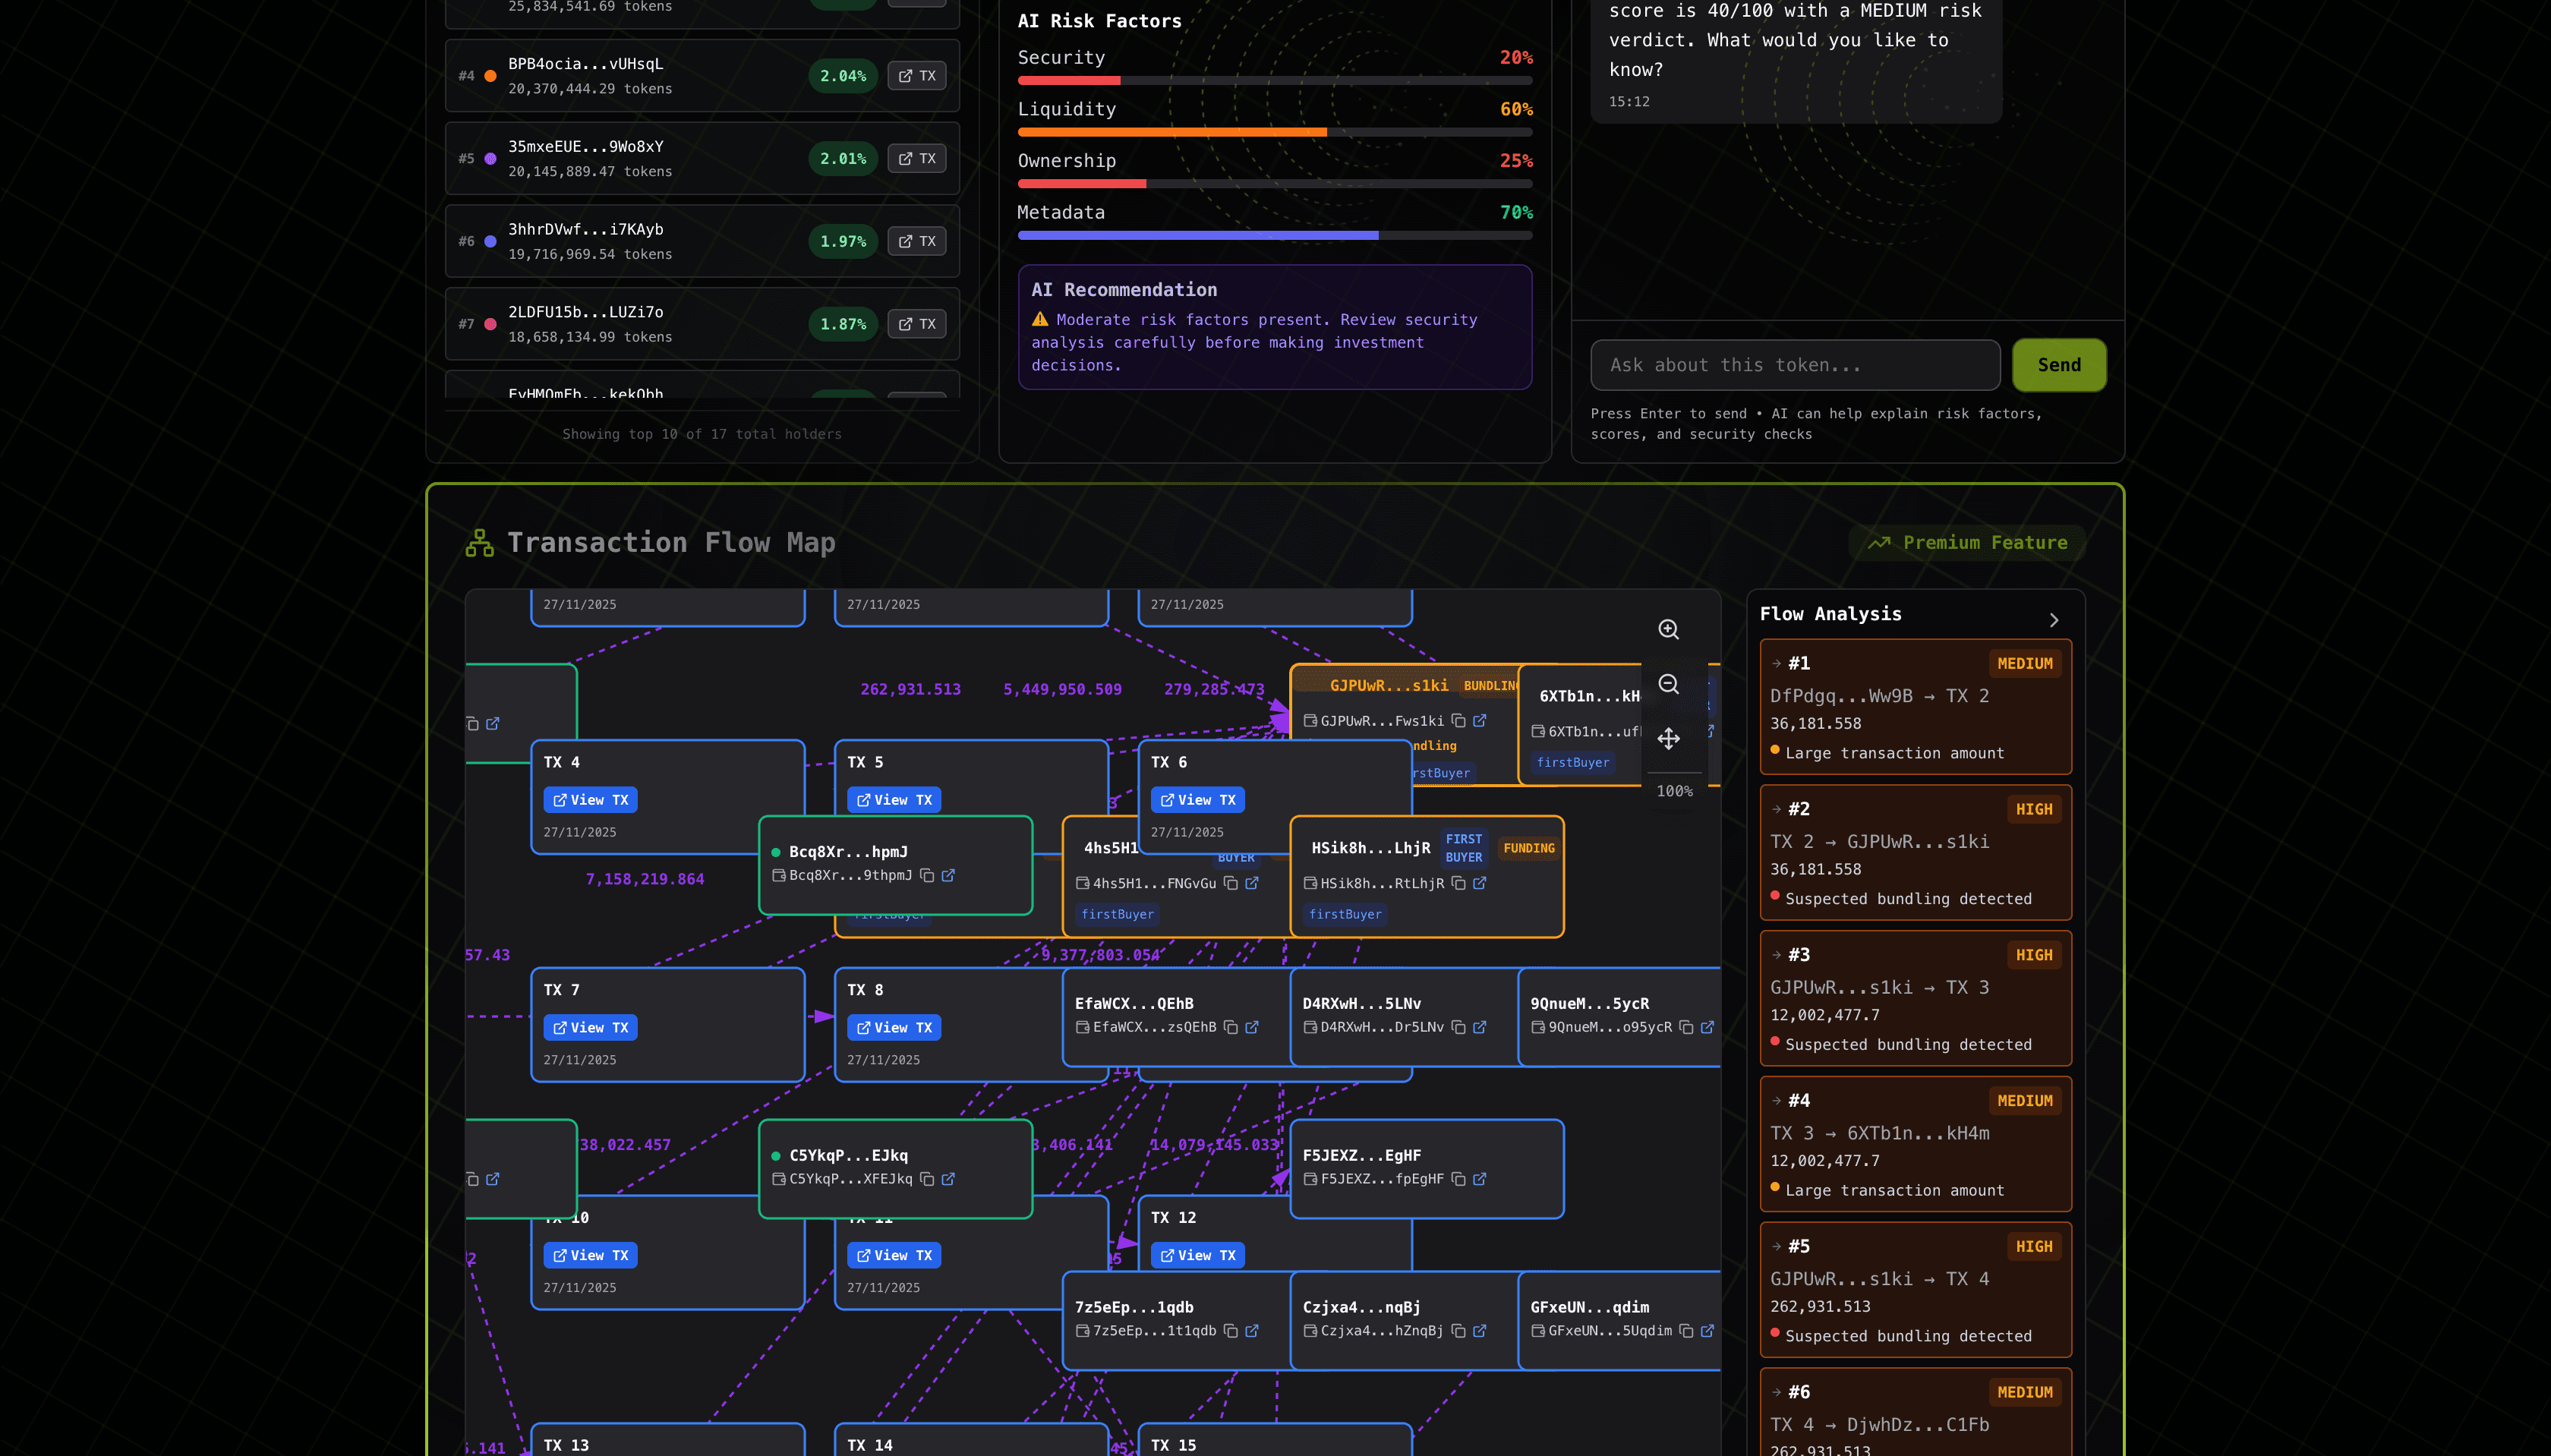Click the Liquidity risk progress bar
This screenshot has width=2551, height=1456.
tap(1274, 132)
